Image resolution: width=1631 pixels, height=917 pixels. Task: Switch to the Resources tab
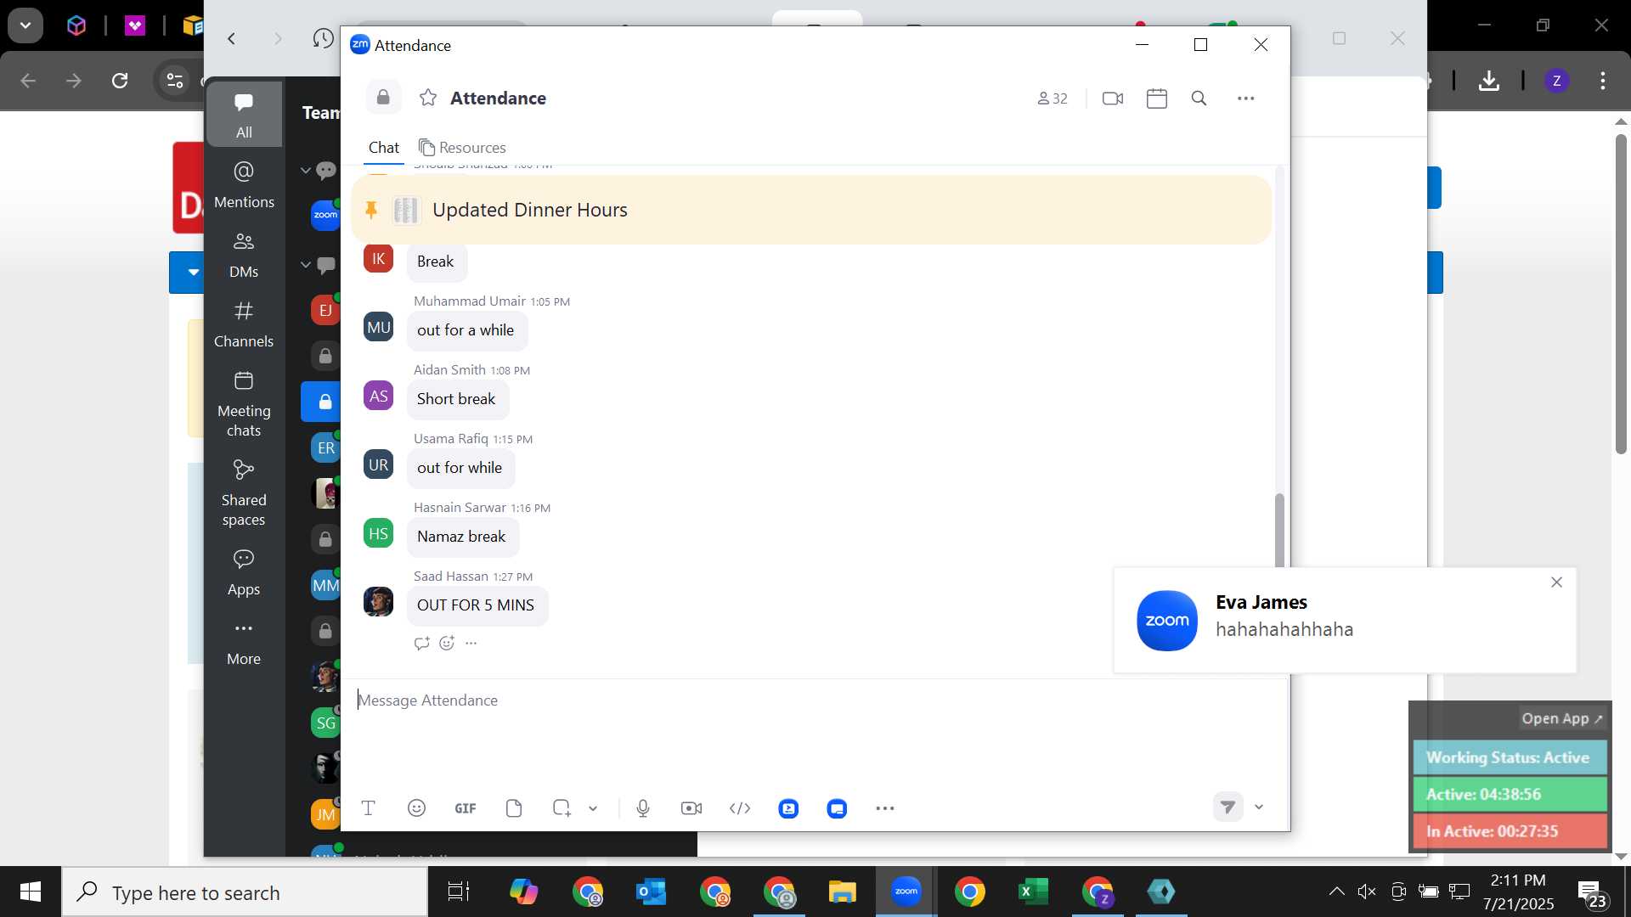[462, 148]
